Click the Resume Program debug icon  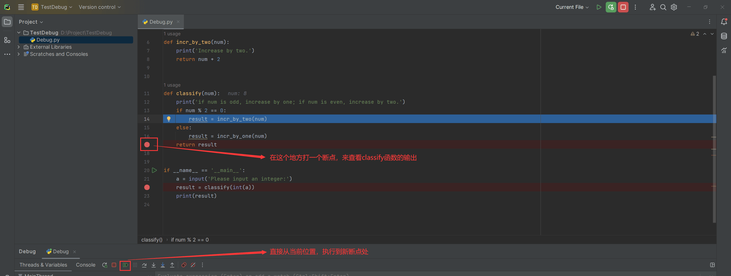click(x=125, y=265)
